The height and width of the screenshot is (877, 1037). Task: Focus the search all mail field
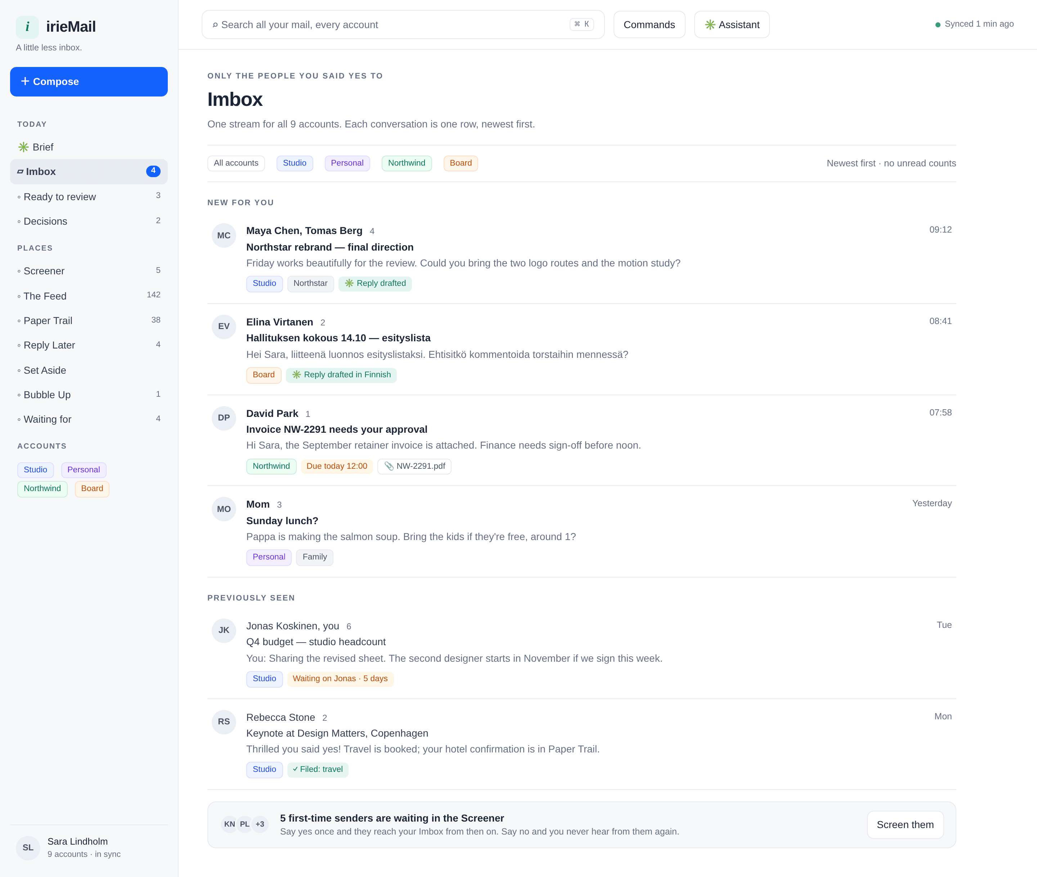point(403,25)
